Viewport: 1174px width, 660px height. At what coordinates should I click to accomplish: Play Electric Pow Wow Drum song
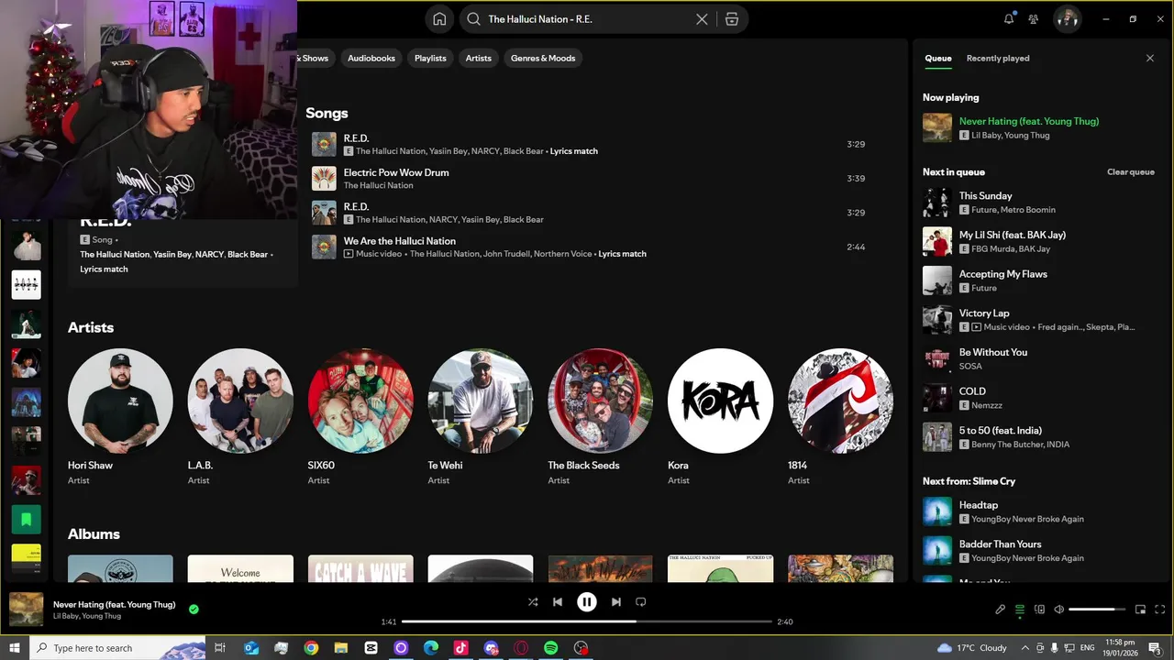589,179
